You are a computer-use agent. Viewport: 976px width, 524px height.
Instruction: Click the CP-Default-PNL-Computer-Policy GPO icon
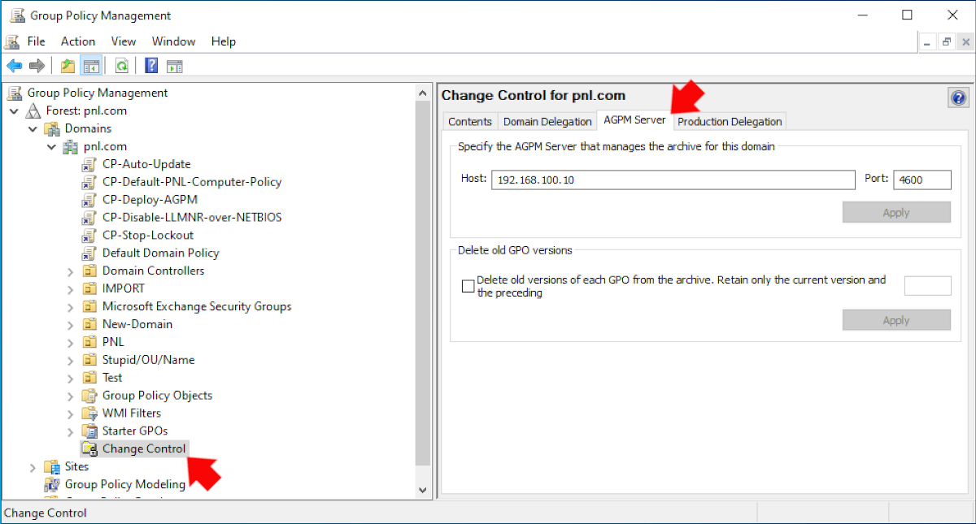click(90, 182)
